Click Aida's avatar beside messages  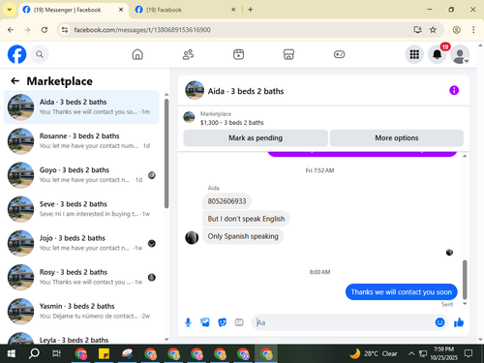tap(192, 238)
